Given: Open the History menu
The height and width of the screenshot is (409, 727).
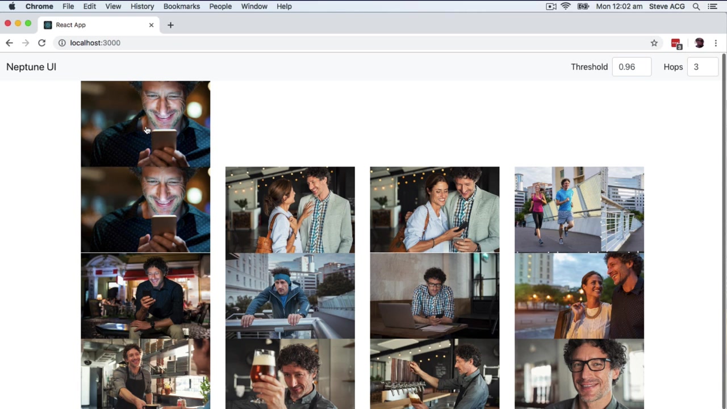Looking at the screenshot, I should click(x=142, y=6).
